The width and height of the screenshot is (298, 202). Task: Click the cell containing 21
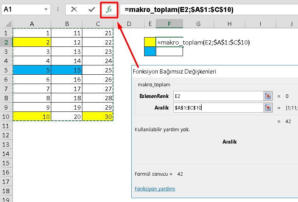pos(98,33)
